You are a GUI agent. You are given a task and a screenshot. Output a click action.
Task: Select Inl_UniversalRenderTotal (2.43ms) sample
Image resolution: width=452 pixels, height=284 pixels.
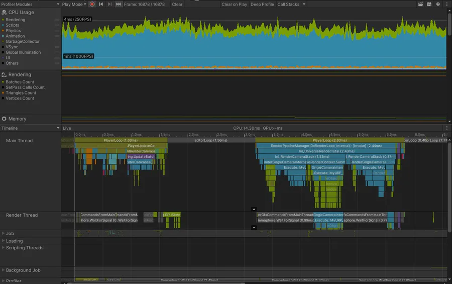[x=326, y=151]
